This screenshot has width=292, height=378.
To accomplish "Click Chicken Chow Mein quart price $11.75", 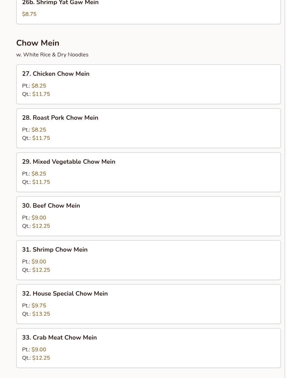I will (41, 94).
